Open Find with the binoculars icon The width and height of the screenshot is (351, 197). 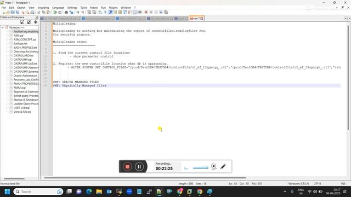(66, 12)
